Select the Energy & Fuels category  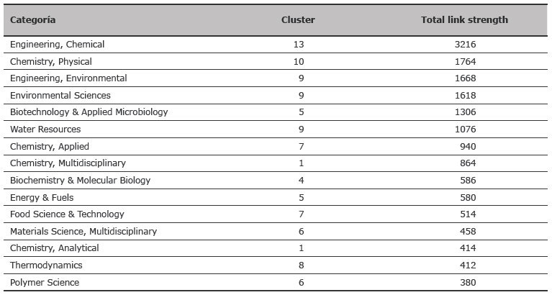42,197
